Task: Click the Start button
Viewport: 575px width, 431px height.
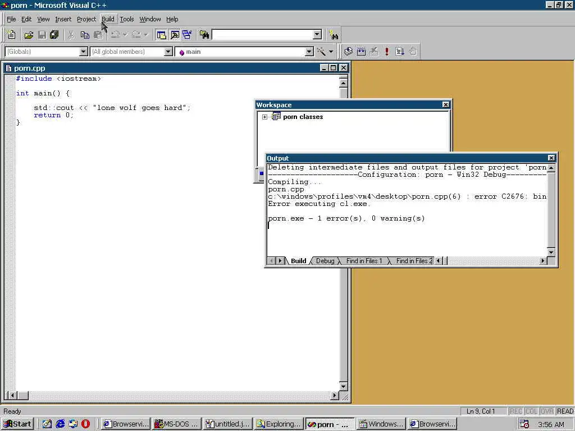Action: [x=17, y=424]
